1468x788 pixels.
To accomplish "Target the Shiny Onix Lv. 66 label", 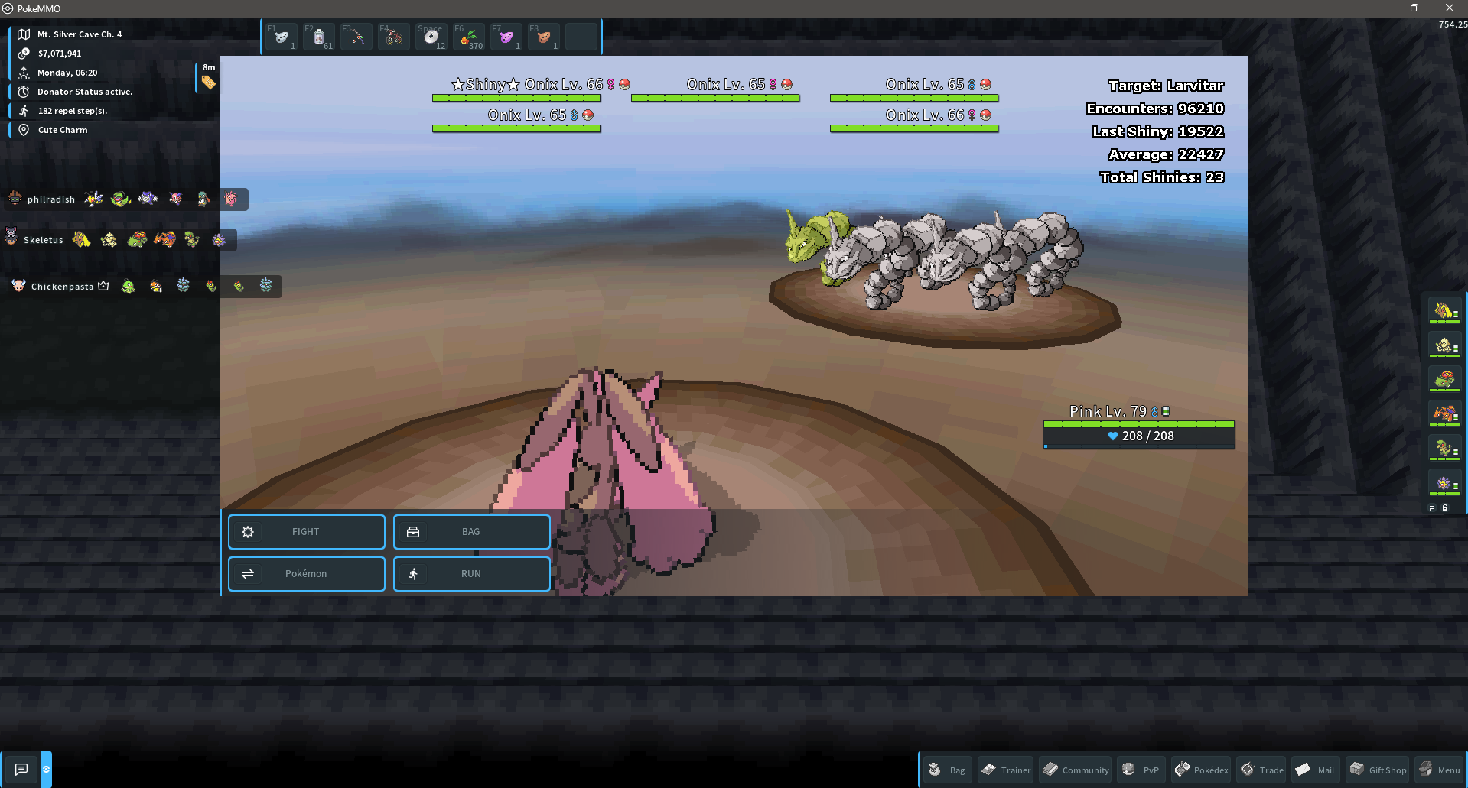I will tap(540, 84).
